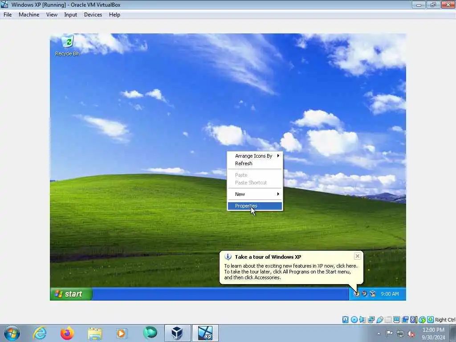The image size is (456, 342).
Task: Close the Windows XP tour balloon
Action: (358, 256)
